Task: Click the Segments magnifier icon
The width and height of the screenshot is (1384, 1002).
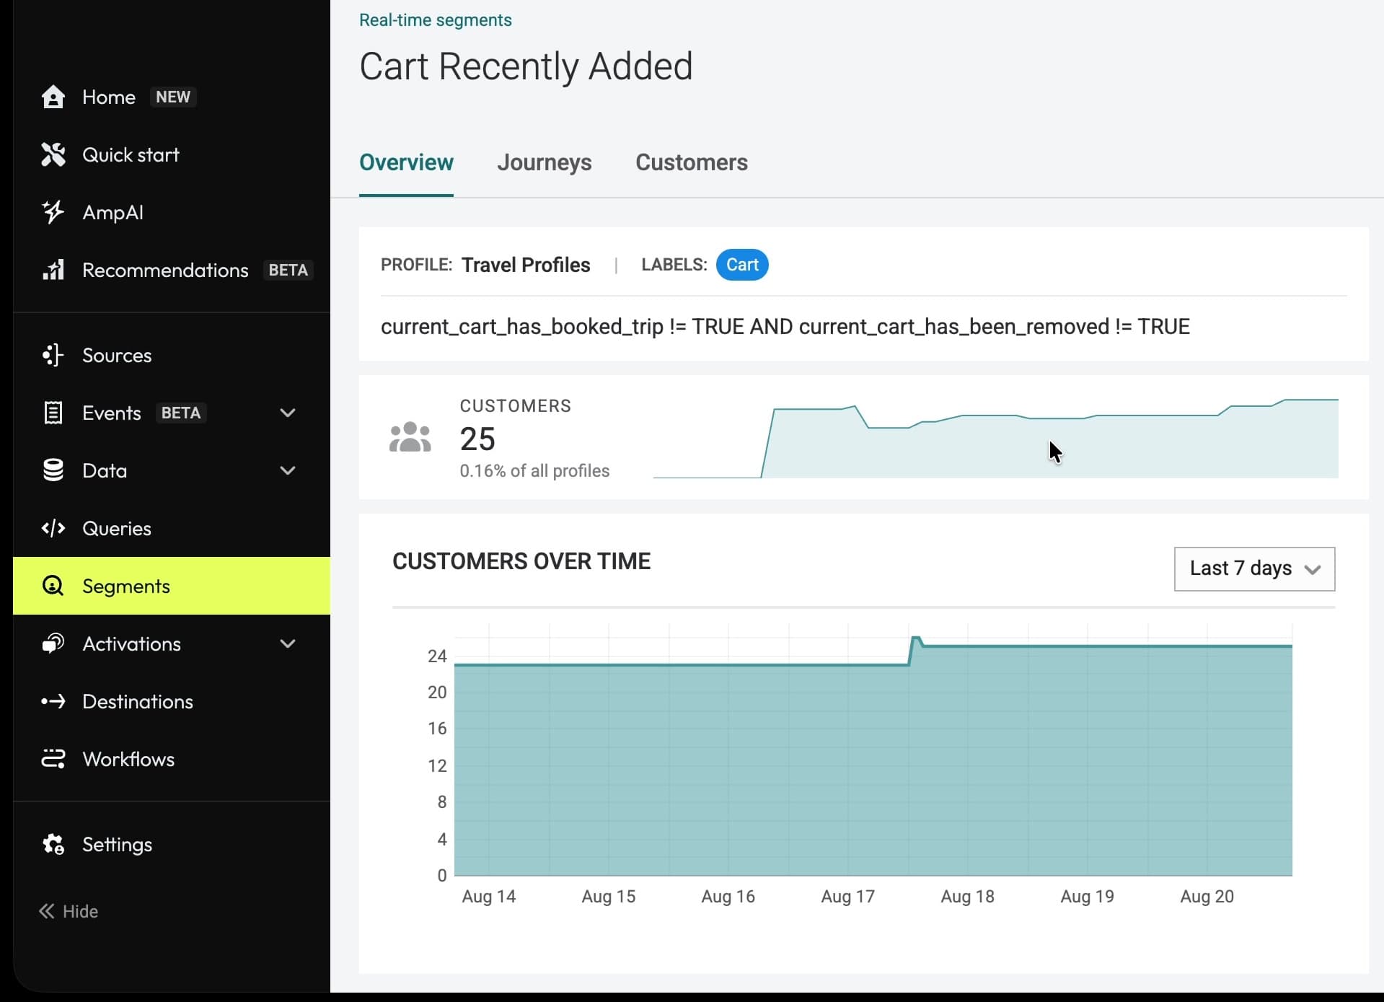Action: (x=53, y=586)
